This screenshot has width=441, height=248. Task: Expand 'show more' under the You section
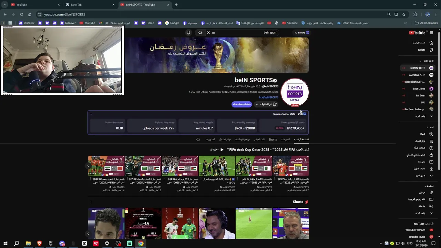pyautogui.click(x=418, y=176)
